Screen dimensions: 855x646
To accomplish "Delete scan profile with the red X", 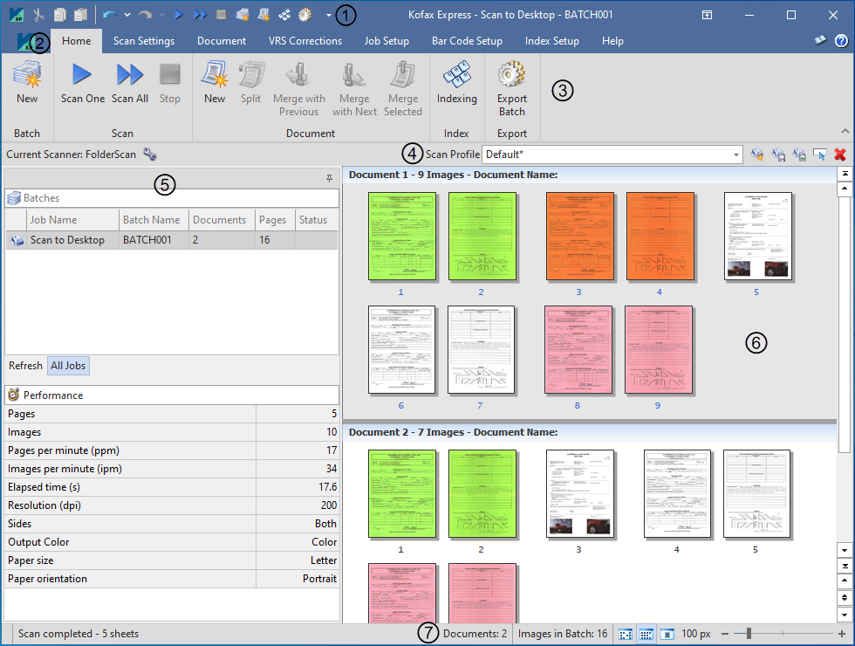I will click(x=840, y=155).
